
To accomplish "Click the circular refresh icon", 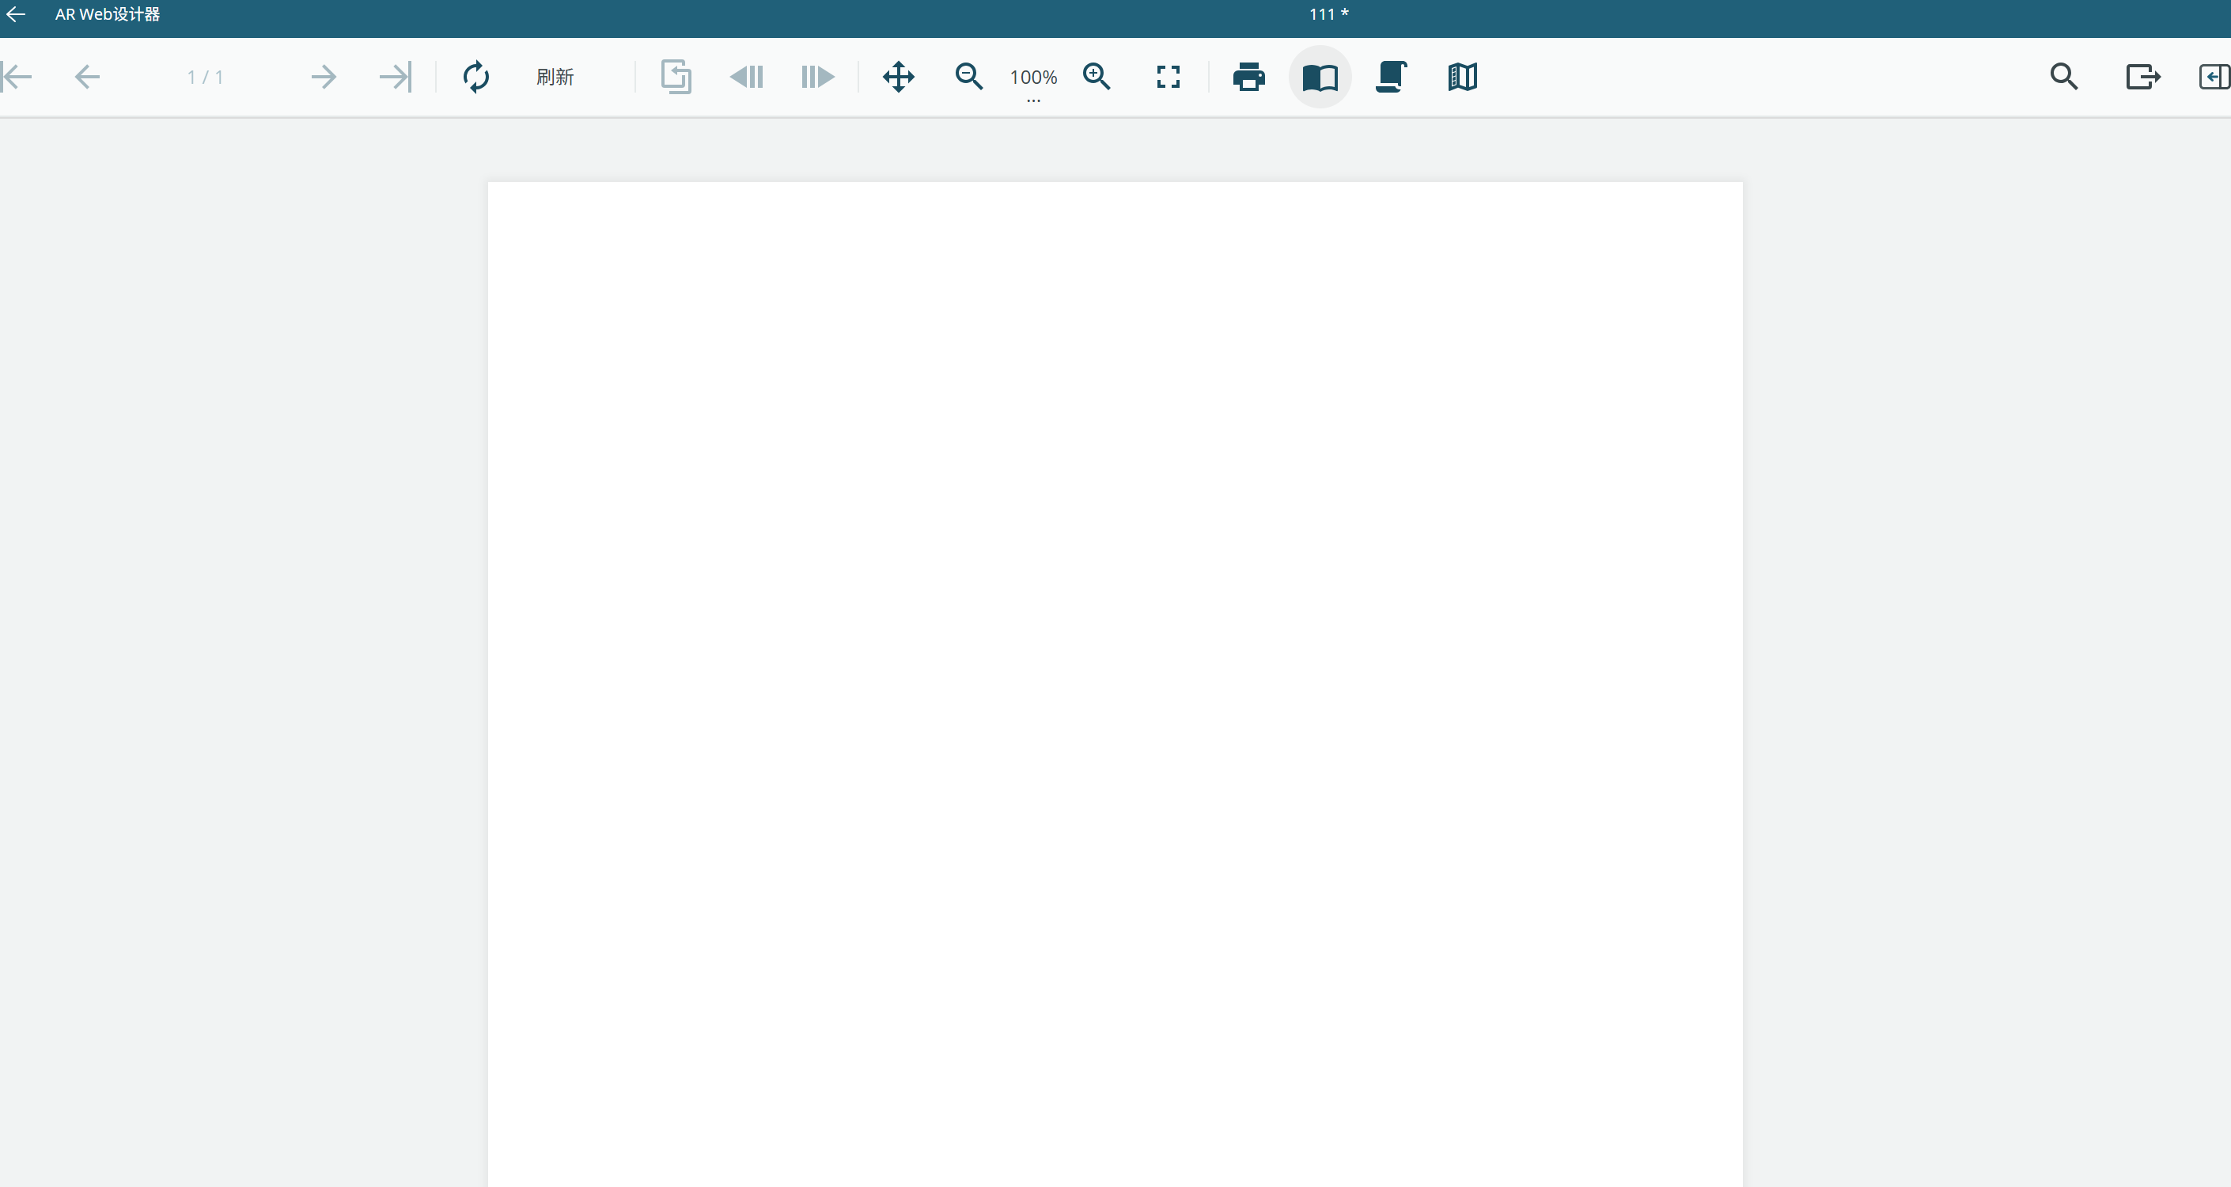I will click(x=475, y=77).
